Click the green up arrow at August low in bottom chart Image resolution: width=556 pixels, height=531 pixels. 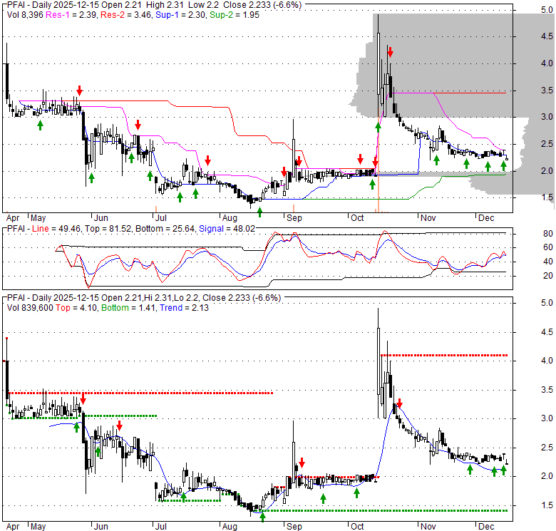pos(262,517)
